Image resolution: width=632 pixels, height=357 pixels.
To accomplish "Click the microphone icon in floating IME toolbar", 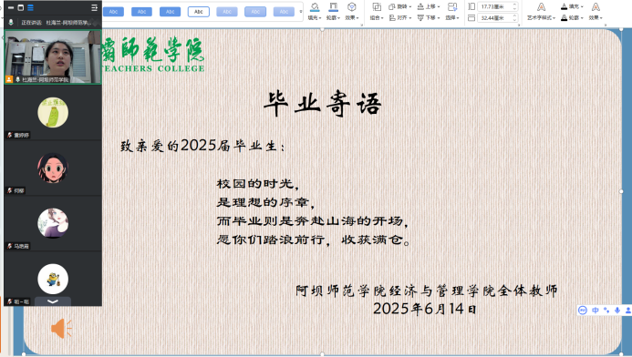I will click(x=617, y=310).
